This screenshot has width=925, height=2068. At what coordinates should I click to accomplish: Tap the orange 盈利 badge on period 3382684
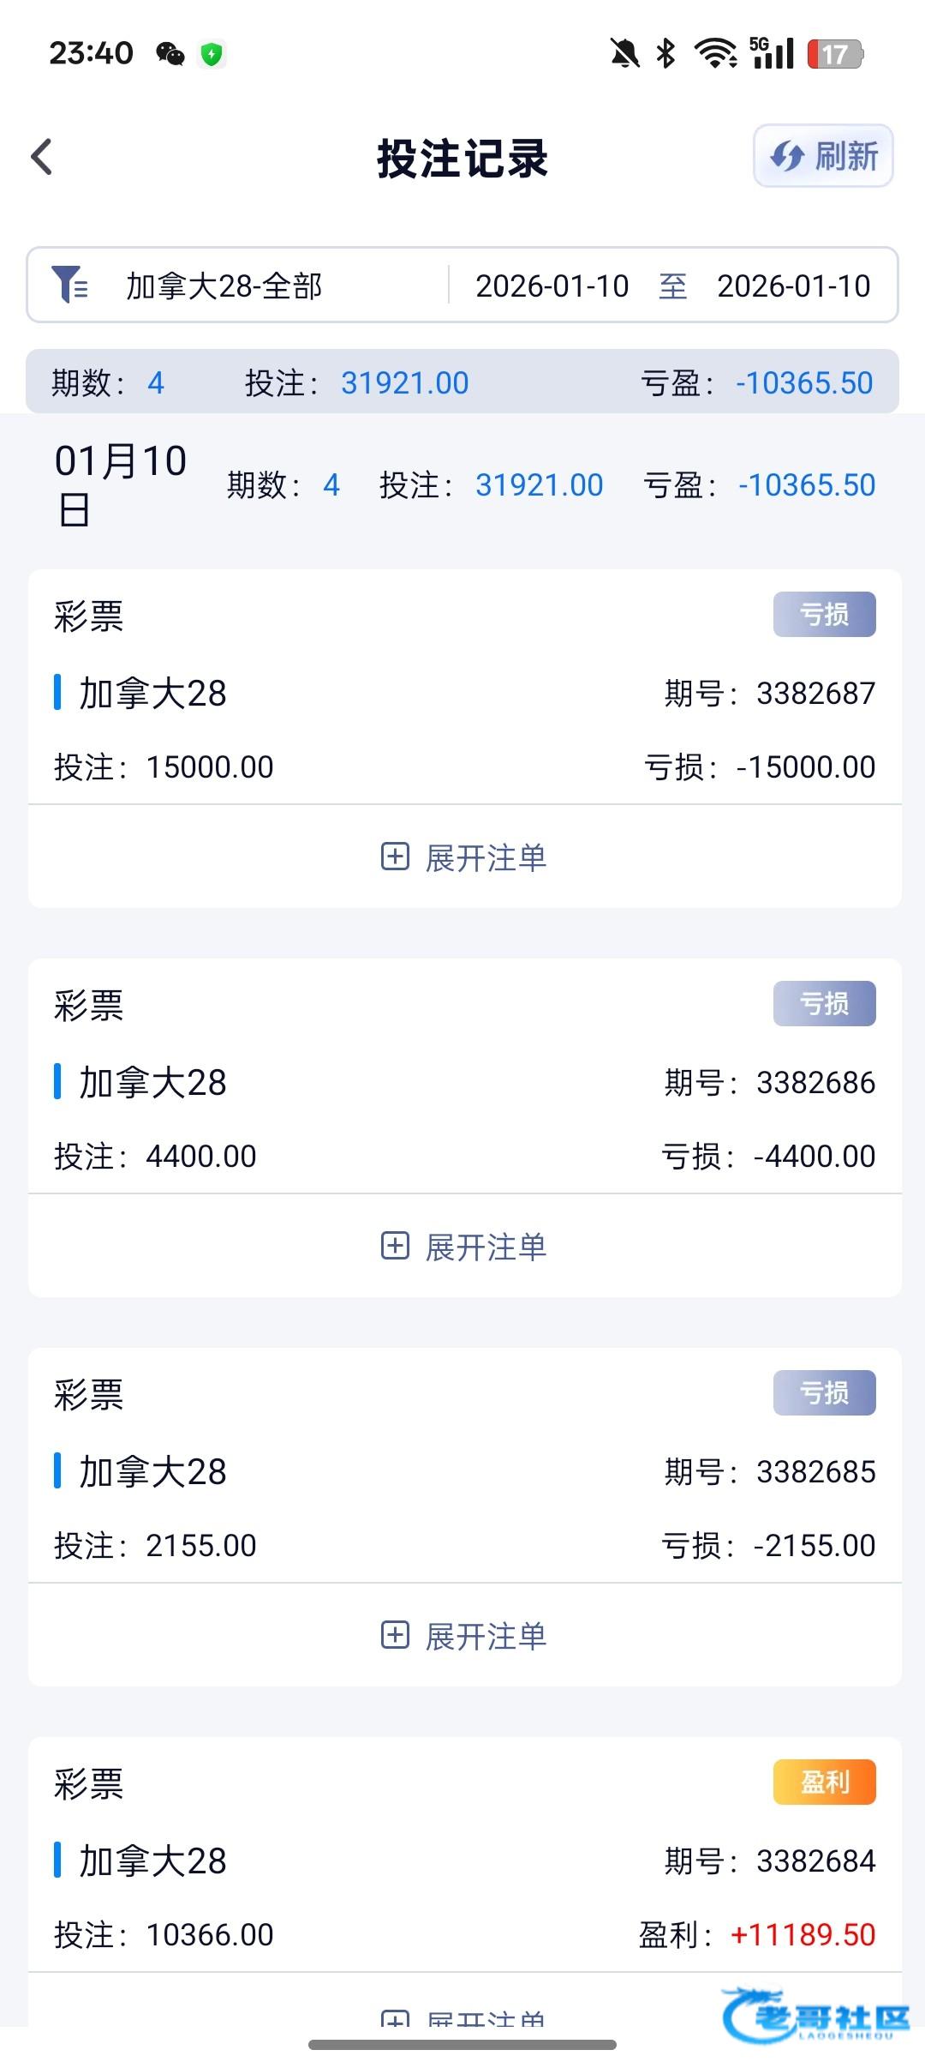824,1782
